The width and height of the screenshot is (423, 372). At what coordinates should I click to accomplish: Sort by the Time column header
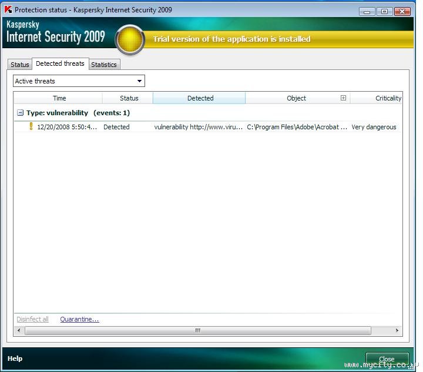[x=58, y=98]
